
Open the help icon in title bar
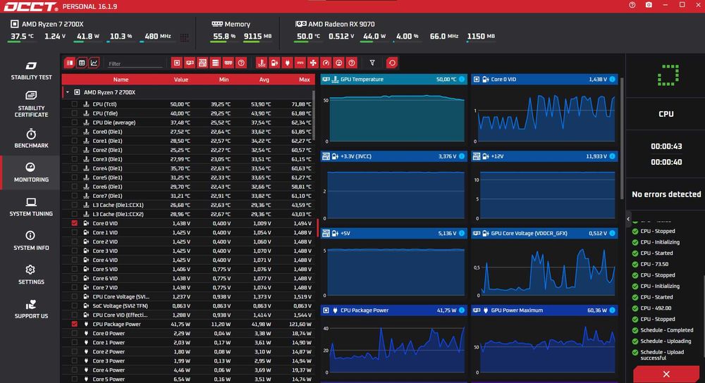632,5
